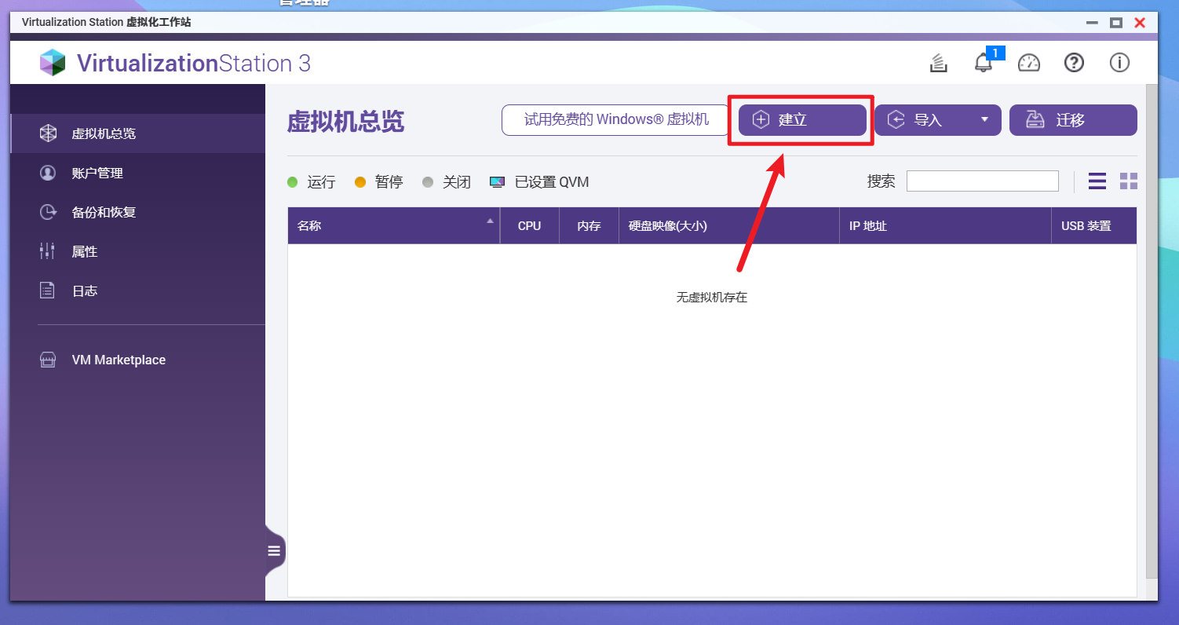Close the Virtualization Station window
1179x625 pixels.
[x=1140, y=23]
